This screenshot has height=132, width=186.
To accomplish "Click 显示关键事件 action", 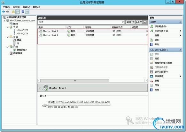I will (161, 72).
